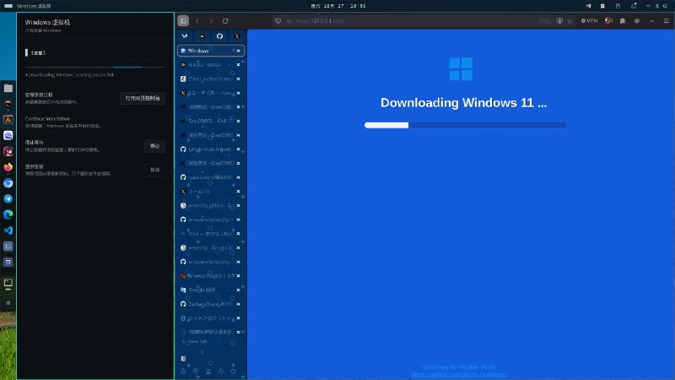Open the history clock icon at the sidebar bottom

220,371
